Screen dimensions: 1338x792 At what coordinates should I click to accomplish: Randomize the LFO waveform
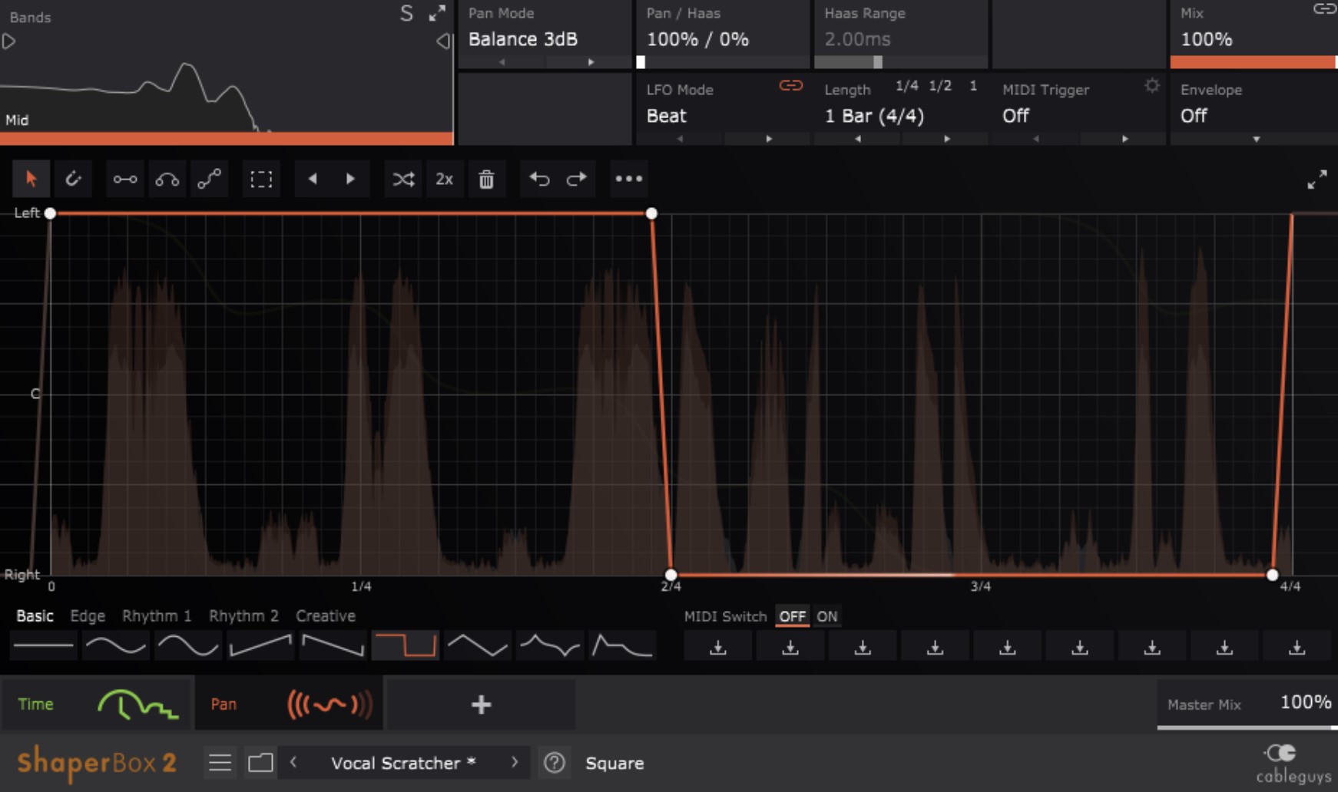(403, 179)
